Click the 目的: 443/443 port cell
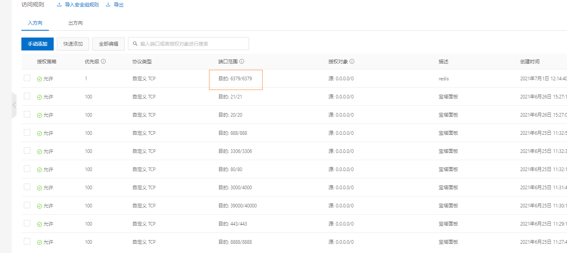The height and width of the screenshot is (253, 567). click(x=233, y=224)
